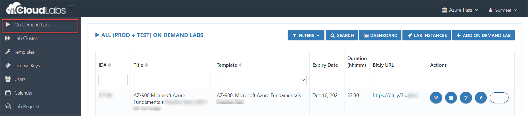Click Add On Demand Lab button
Image resolution: width=528 pixels, height=116 pixels.
483,35
